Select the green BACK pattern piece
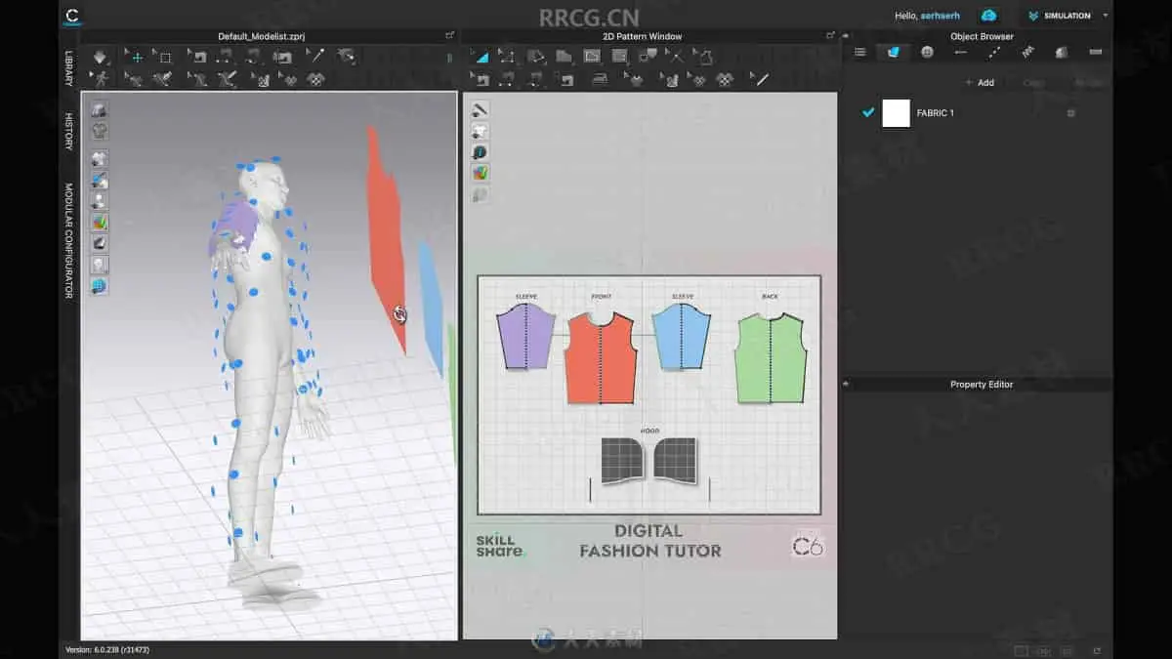Screen dimensions: 1172x659 (771, 357)
